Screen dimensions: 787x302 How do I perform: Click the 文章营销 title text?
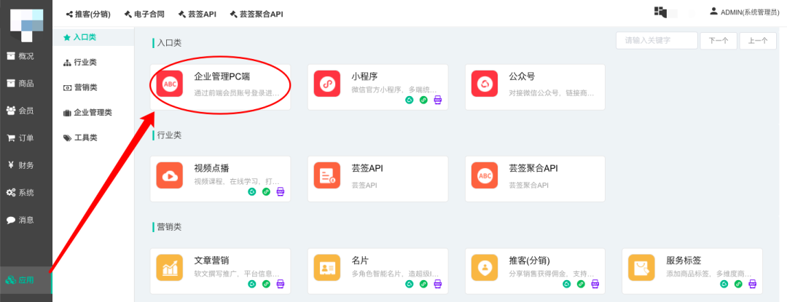[212, 261]
